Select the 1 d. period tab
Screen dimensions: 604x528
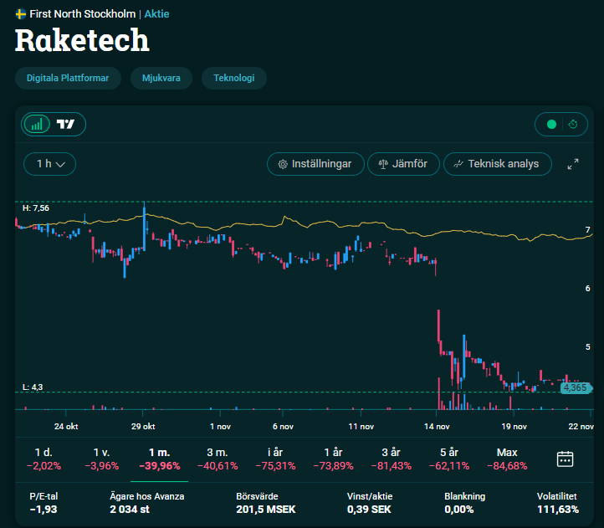(44, 459)
